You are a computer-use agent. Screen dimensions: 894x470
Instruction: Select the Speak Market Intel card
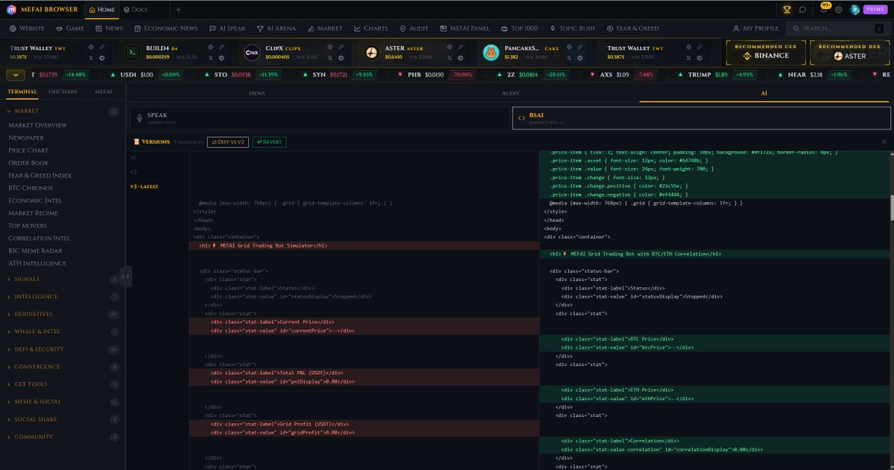pyautogui.click(x=318, y=118)
